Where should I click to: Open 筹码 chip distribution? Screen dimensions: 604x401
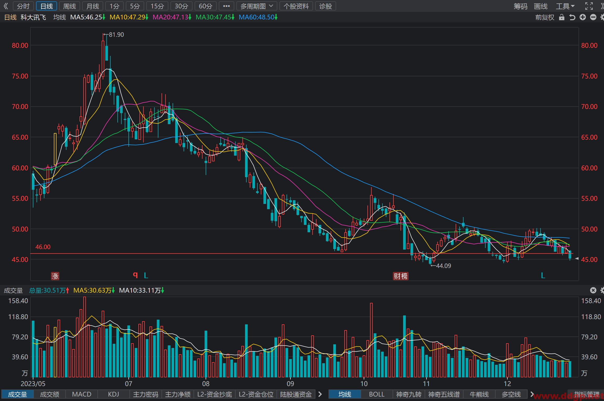pyautogui.click(x=520, y=6)
